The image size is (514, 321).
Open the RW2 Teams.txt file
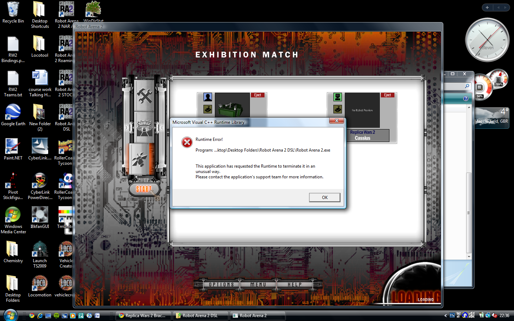coord(13,83)
